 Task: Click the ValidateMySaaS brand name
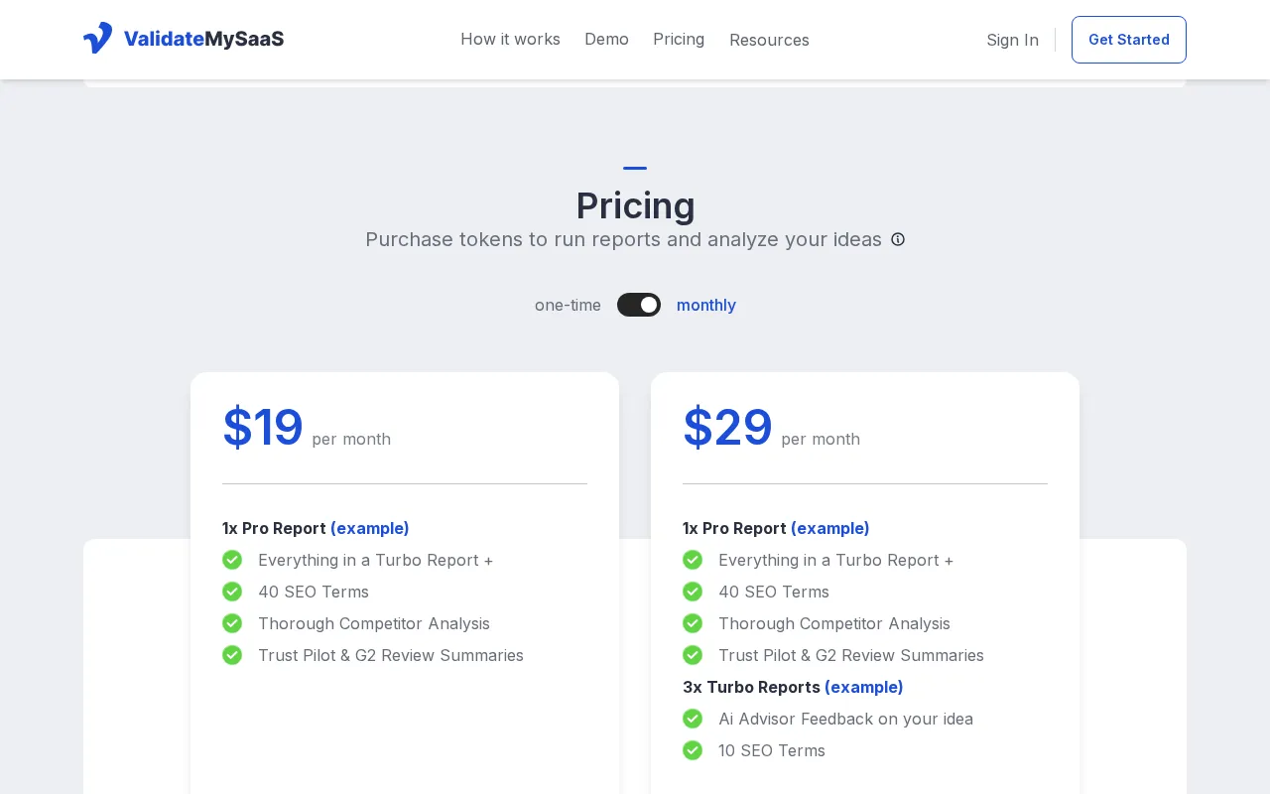[203, 39]
